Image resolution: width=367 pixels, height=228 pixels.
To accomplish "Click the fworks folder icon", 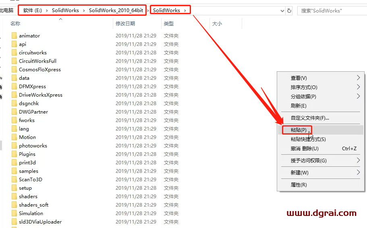I will point(14,120).
